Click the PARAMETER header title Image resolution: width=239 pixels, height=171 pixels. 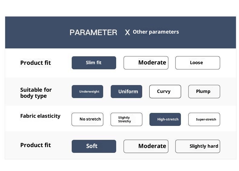[x=93, y=32]
